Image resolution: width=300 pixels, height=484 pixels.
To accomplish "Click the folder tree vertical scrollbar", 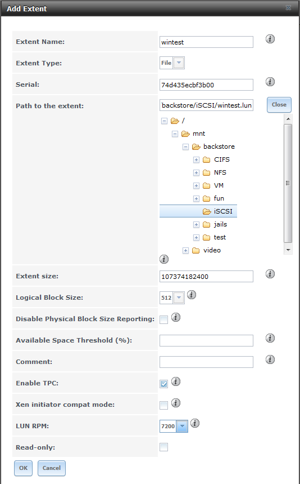I will [x=288, y=184].
